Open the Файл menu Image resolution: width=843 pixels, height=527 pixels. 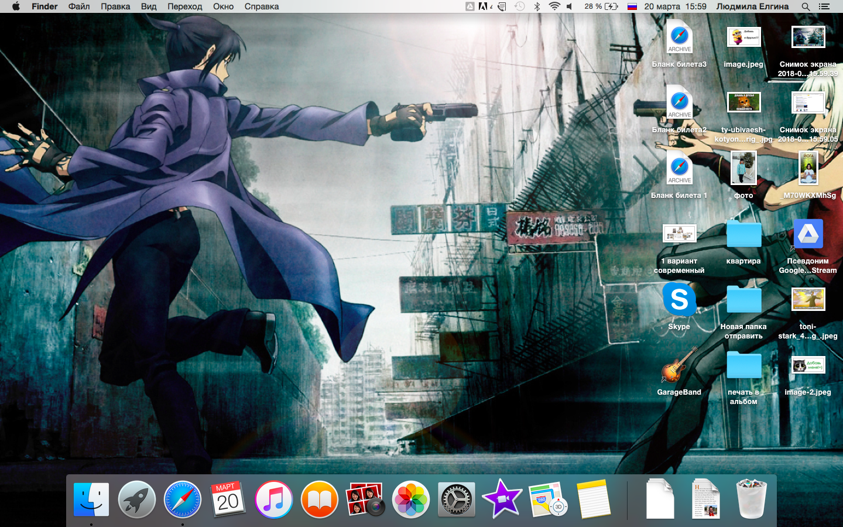[79, 6]
